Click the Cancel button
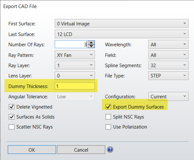Image resolution: width=194 pixels, height=160 pixels. (x=81, y=150)
